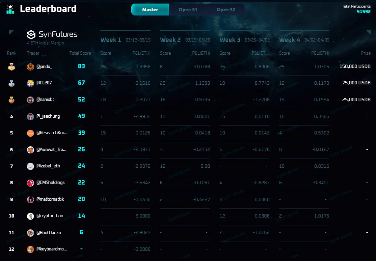This screenshot has height=261, width=376.
Task: Click P&L value -1.0175
Action: pos(321,216)
